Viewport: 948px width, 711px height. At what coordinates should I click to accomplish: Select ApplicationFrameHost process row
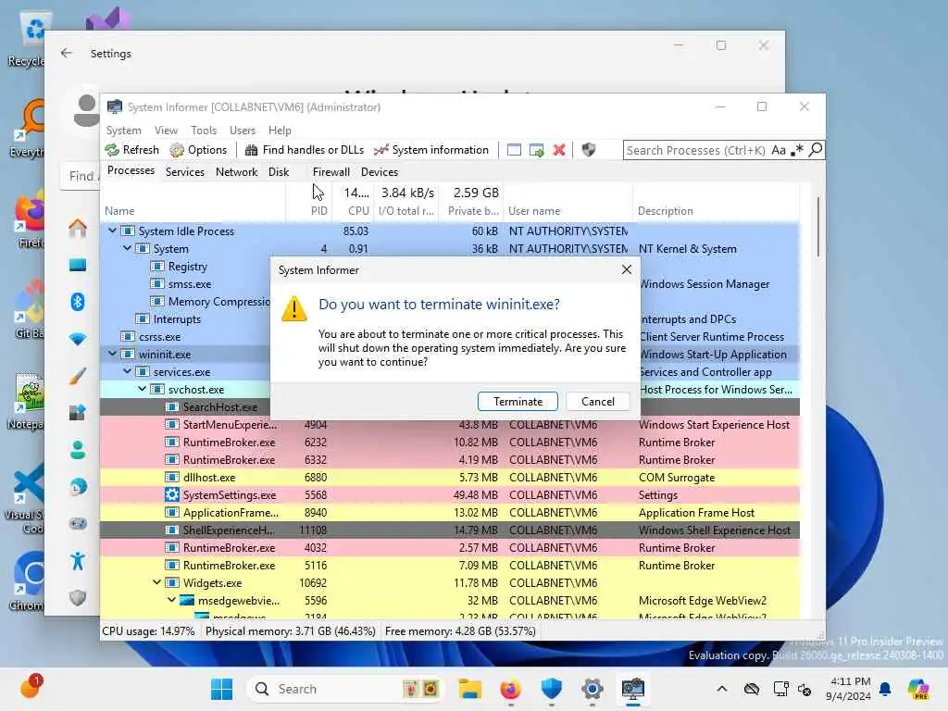(x=450, y=512)
